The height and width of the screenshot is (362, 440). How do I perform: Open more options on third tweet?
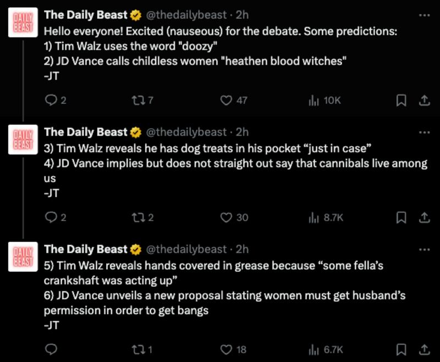coord(424,249)
